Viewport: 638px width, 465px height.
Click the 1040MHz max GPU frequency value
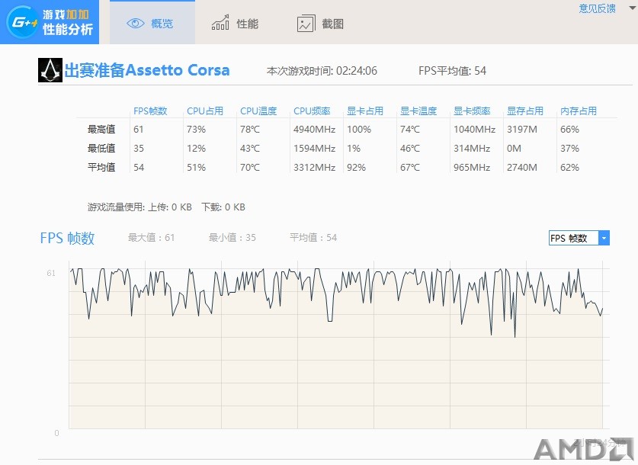point(474,130)
